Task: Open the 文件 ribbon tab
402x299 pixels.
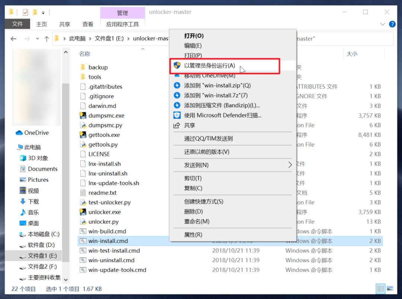Action: (x=17, y=24)
